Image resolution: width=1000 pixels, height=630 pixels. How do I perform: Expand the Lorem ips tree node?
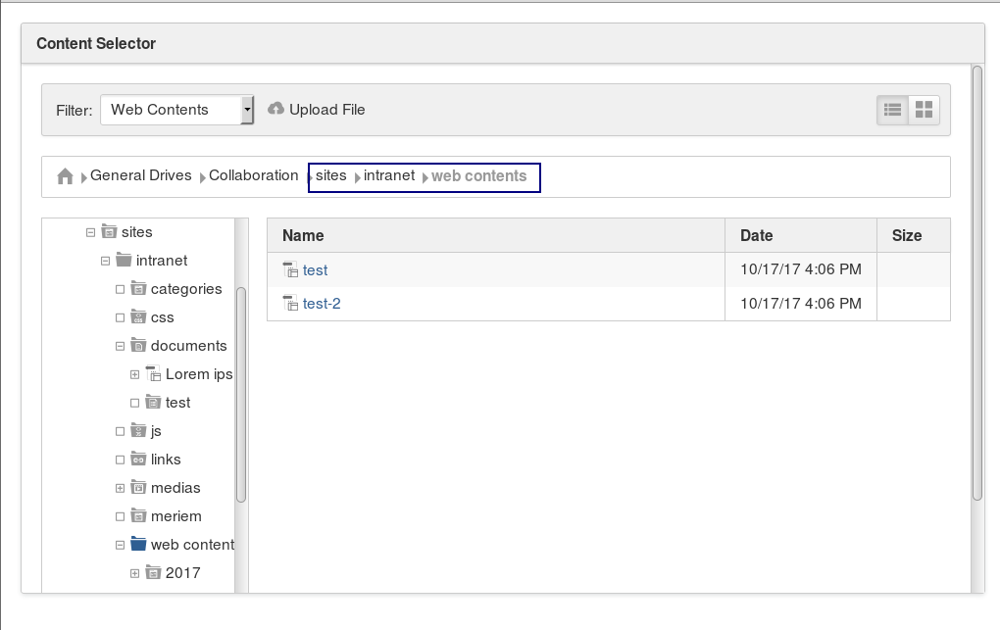(134, 374)
